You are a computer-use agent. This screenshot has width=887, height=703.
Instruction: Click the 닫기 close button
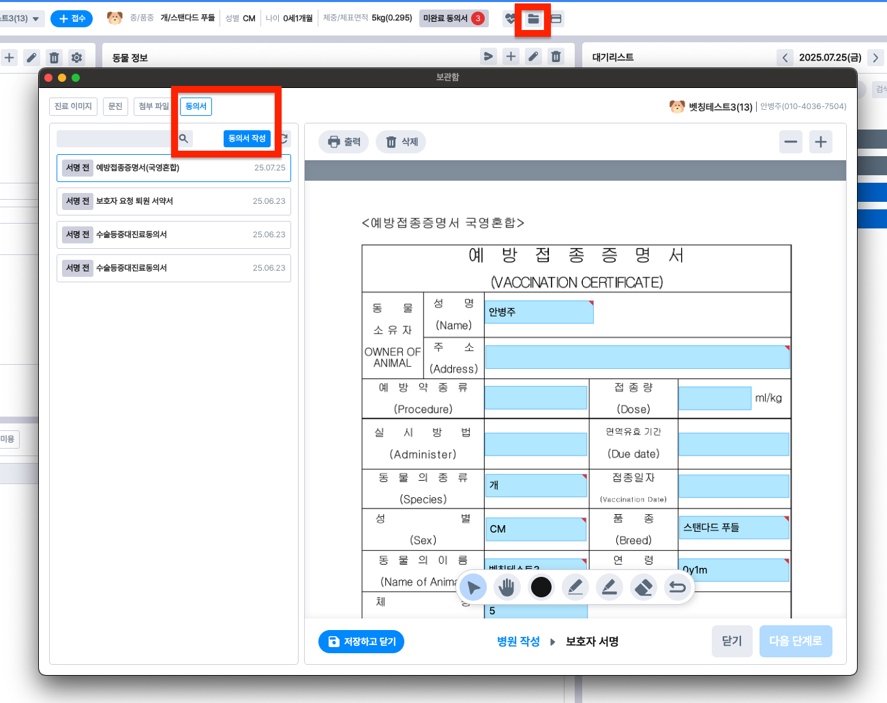click(732, 641)
